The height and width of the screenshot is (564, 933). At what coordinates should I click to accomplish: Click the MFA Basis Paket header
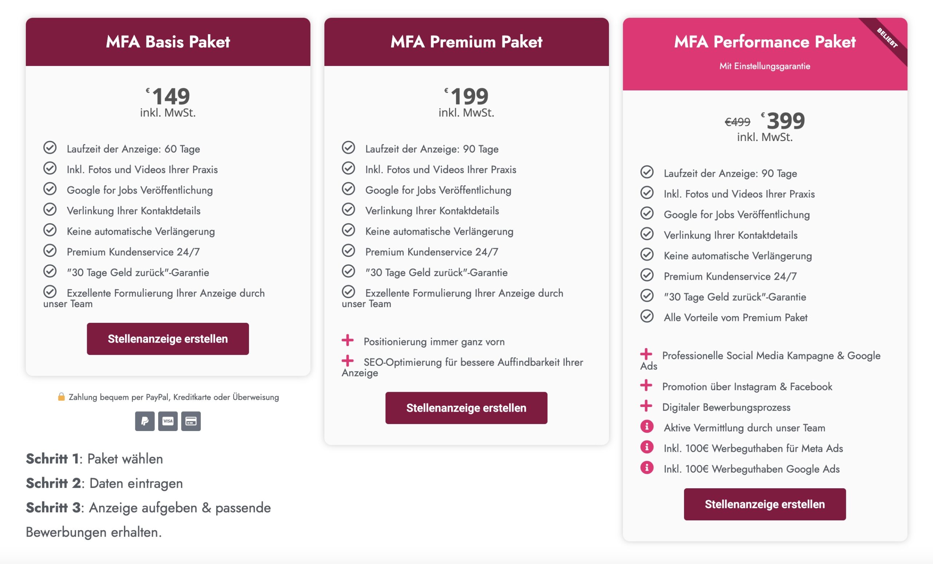(x=168, y=42)
